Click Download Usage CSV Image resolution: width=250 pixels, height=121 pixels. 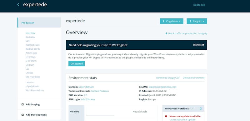[168, 78]
